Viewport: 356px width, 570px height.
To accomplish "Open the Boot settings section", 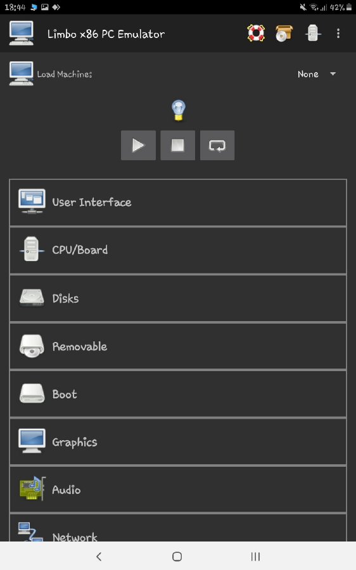I will (178, 394).
